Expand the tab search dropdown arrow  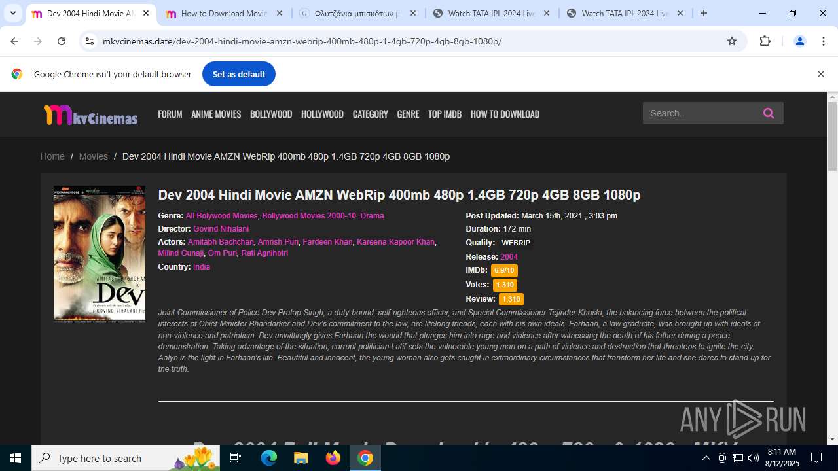click(x=13, y=13)
